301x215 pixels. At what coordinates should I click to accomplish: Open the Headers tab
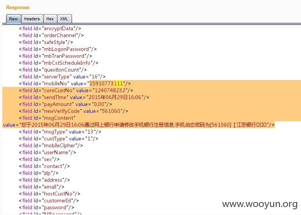click(x=32, y=19)
